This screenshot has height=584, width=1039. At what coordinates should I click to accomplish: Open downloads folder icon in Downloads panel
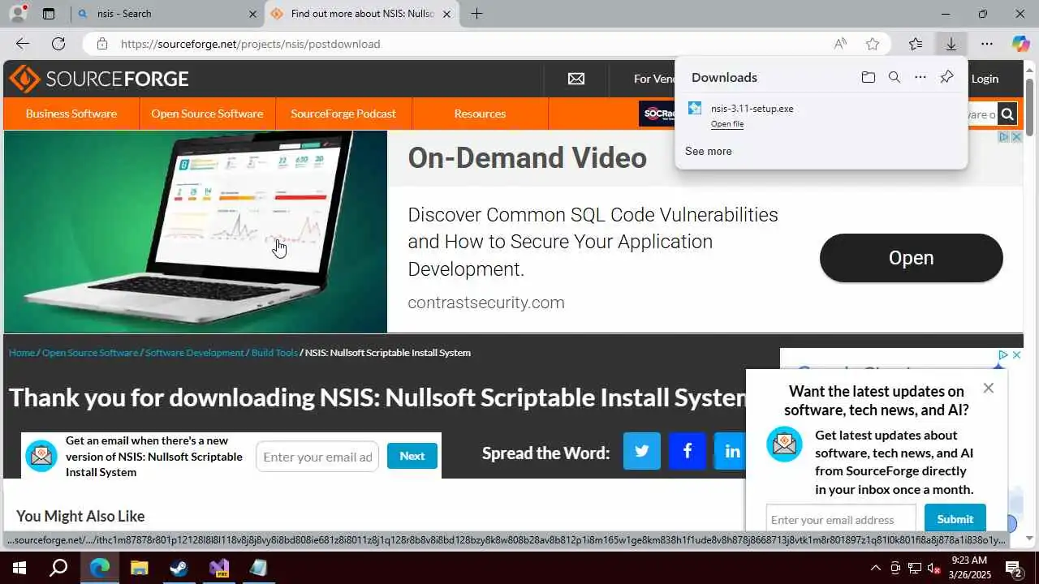[869, 77]
